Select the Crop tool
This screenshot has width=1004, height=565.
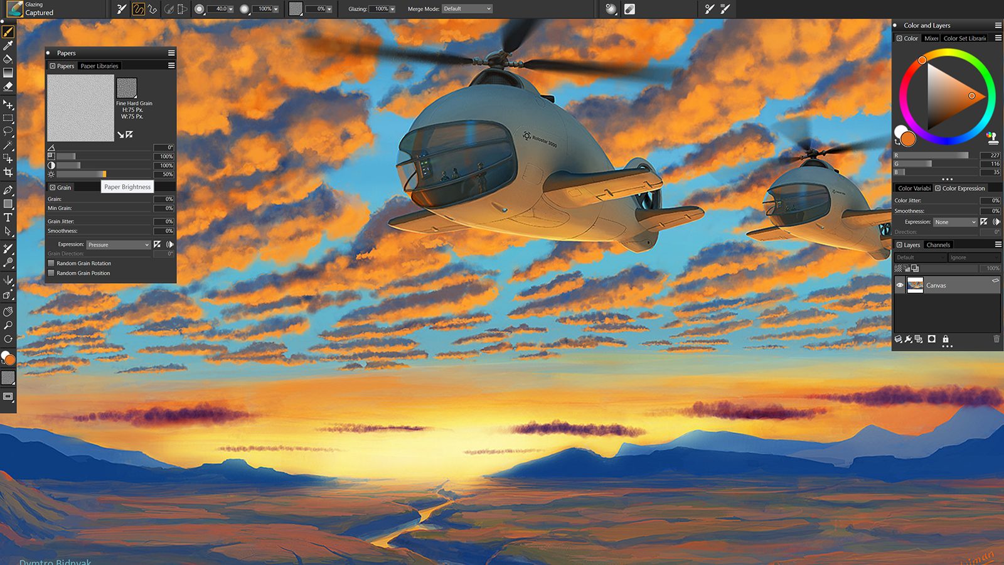(x=8, y=172)
